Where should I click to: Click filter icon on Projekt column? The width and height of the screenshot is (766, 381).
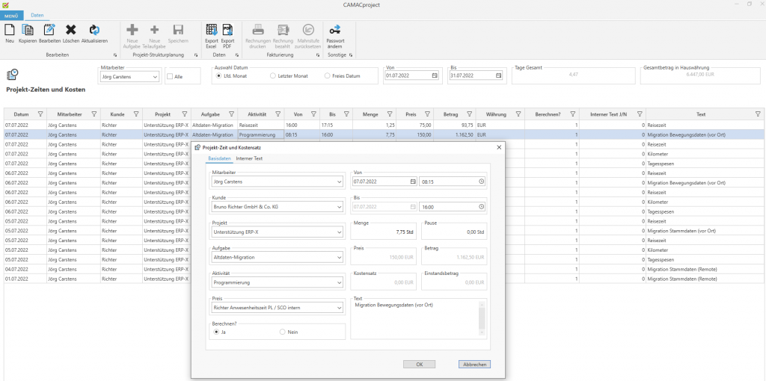185,114
